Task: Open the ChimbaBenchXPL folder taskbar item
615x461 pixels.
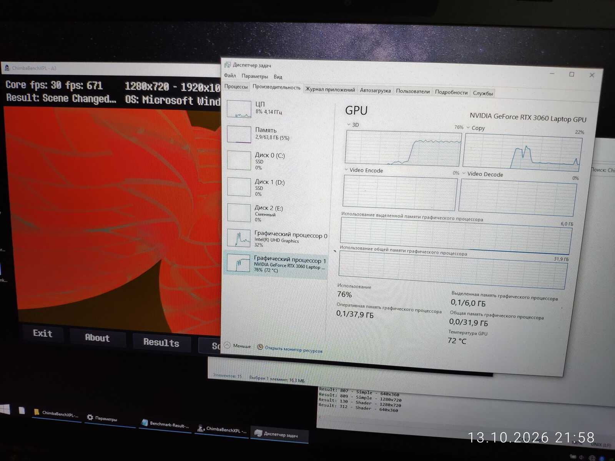Action: [57, 413]
